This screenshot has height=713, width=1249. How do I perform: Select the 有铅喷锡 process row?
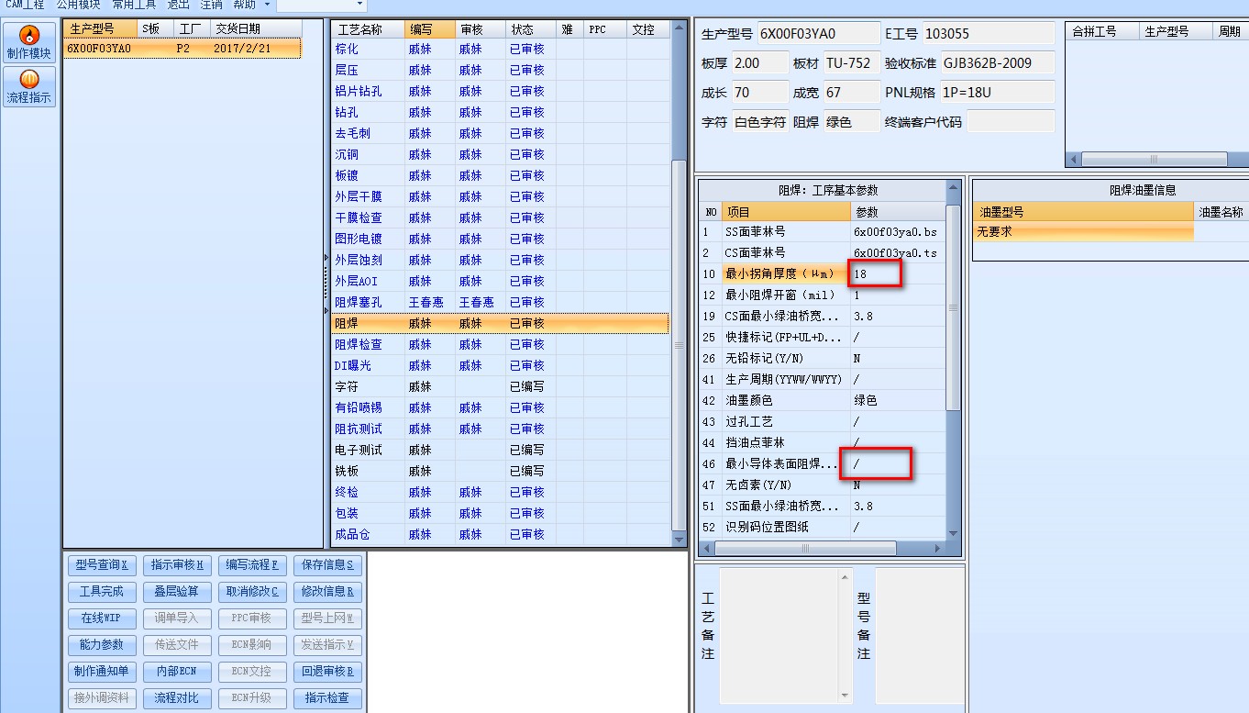click(501, 408)
